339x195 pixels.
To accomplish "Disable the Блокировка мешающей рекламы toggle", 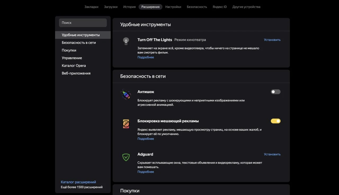I will 275,121.
